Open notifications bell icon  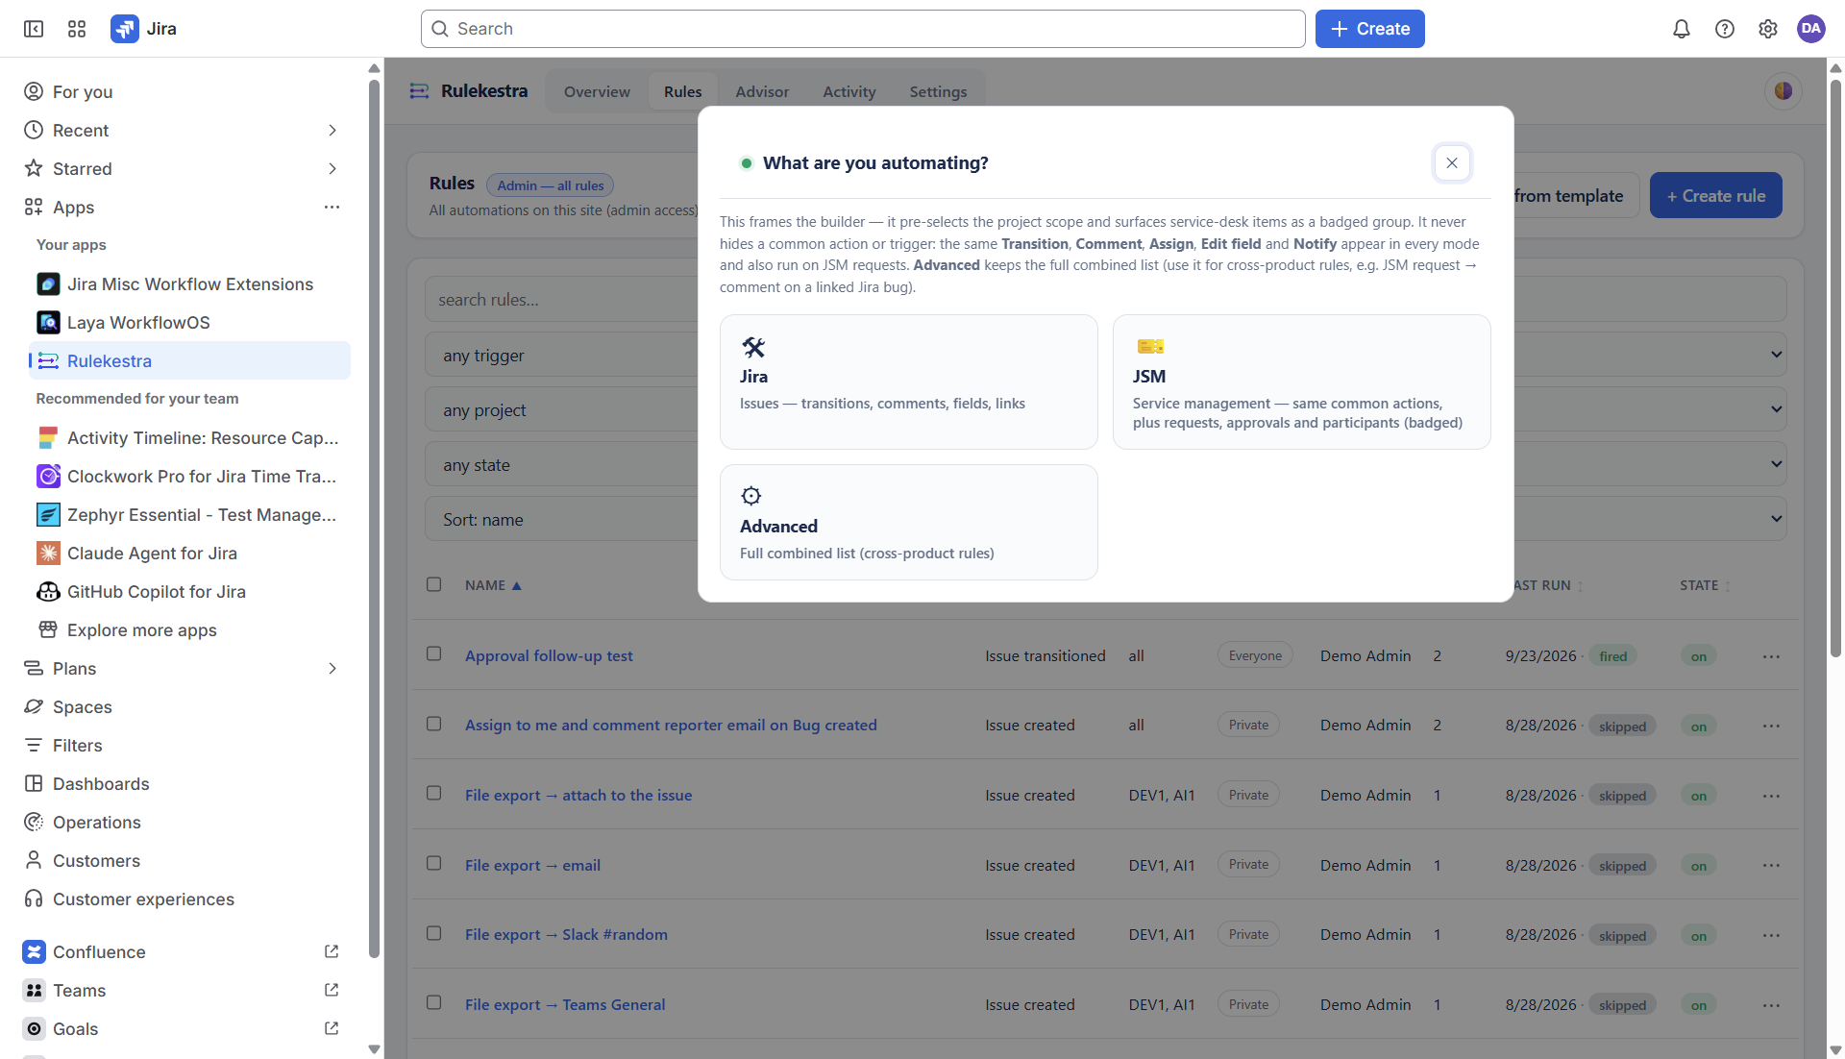click(1681, 29)
